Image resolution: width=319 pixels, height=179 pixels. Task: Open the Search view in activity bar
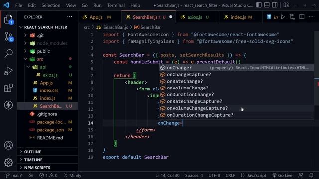point(8,54)
